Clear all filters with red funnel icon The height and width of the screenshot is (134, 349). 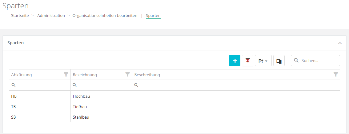pyautogui.click(x=247, y=61)
